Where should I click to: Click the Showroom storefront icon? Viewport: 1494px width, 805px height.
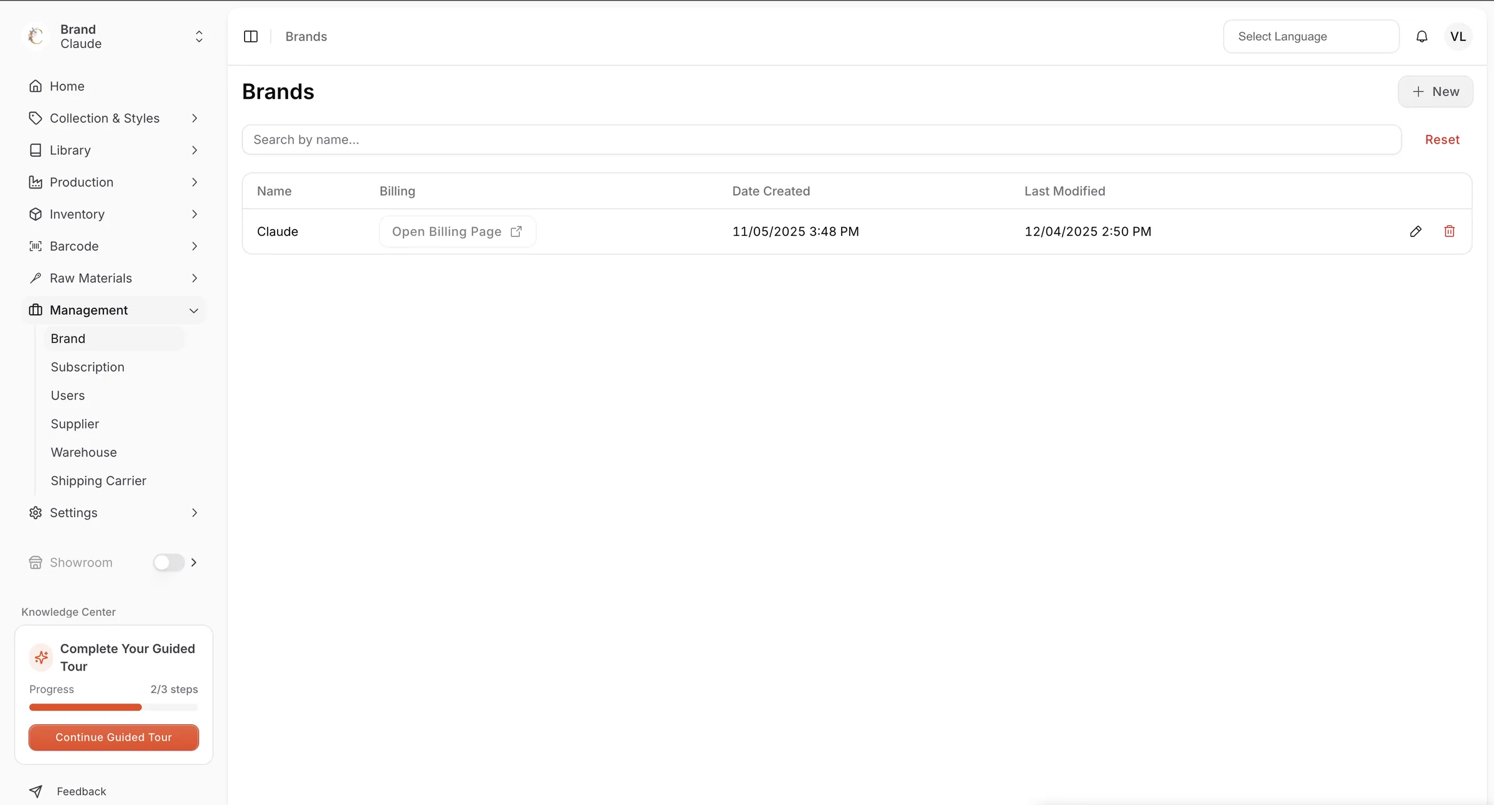pos(35,562)
